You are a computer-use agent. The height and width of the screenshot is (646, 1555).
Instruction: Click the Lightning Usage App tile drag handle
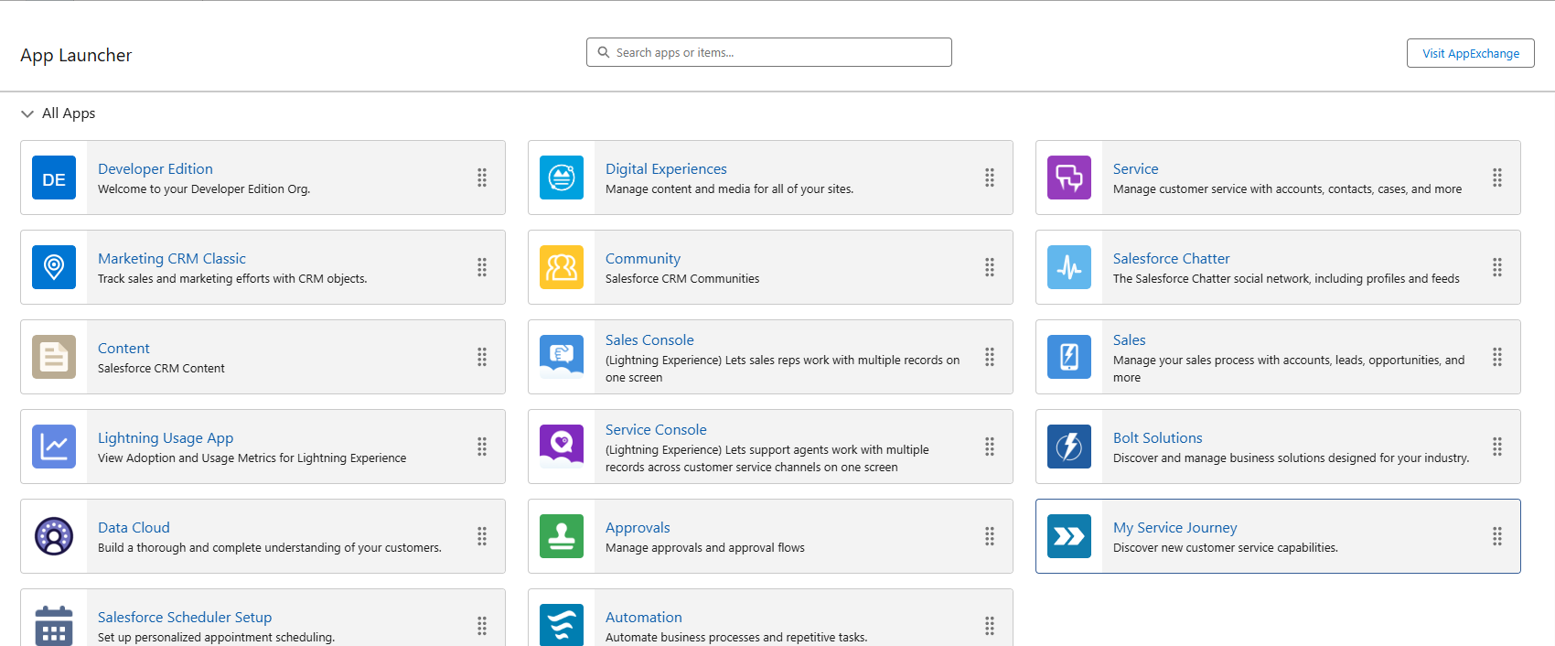tap(482, 447)
